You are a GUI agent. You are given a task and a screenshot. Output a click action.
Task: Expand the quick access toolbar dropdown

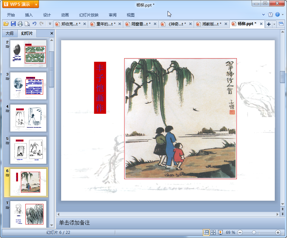(50, 24)
